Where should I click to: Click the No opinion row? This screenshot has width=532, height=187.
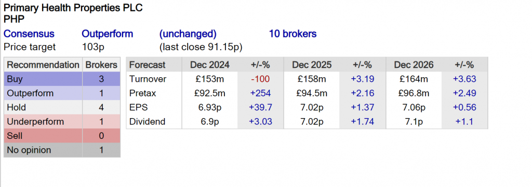pos(62,150)
